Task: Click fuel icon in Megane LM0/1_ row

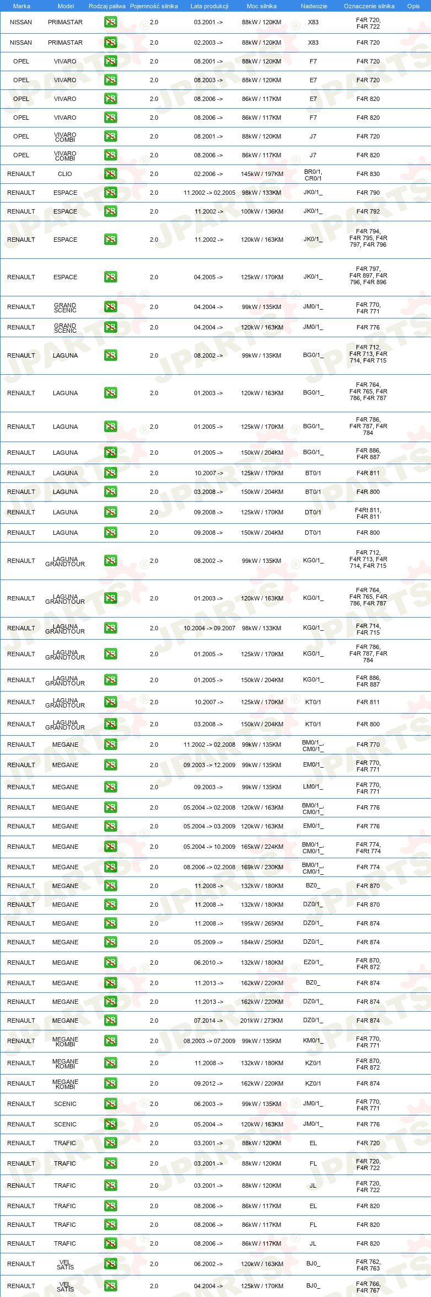Action: [x=110, y=787]
